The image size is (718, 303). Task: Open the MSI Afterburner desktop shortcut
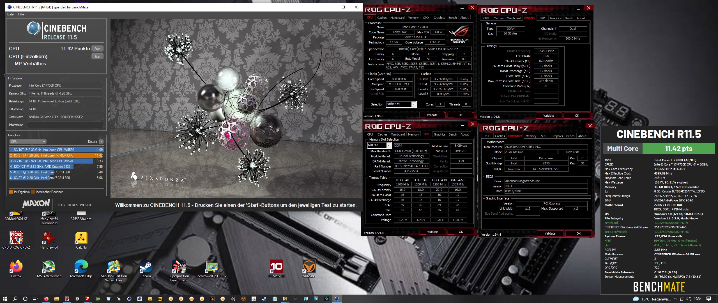(49, 269)
